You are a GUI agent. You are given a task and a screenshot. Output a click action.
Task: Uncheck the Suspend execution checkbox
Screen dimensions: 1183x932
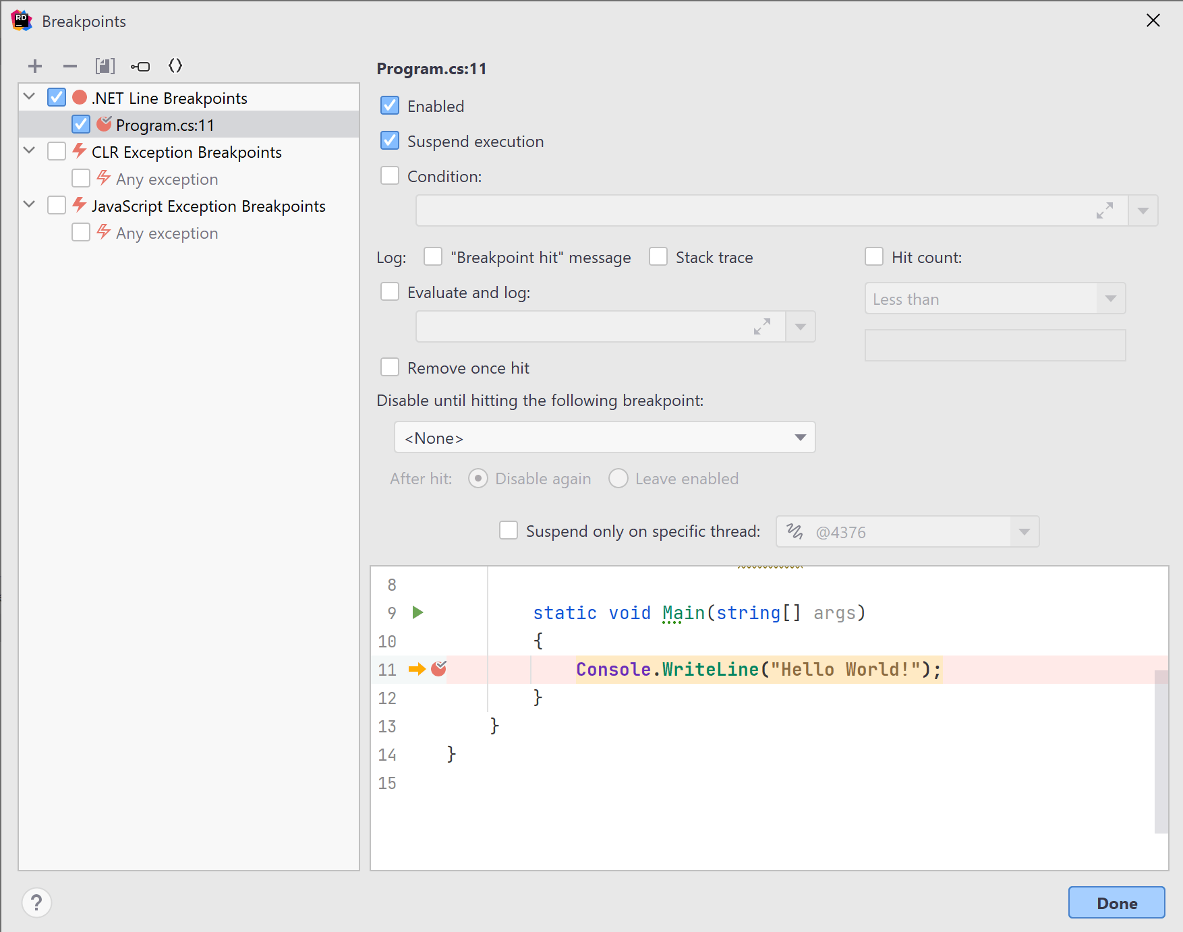pos(390,141)
